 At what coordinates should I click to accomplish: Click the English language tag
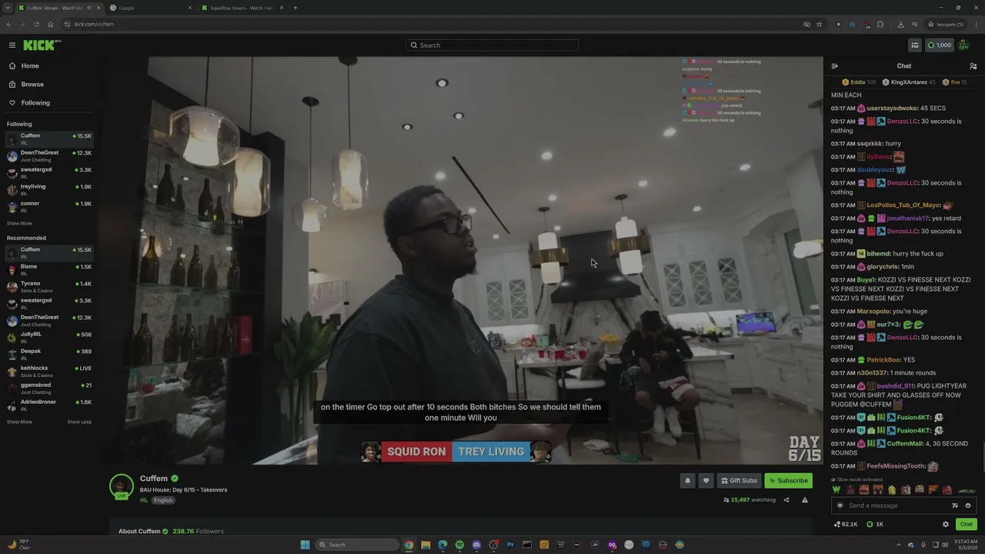point(163,500)
